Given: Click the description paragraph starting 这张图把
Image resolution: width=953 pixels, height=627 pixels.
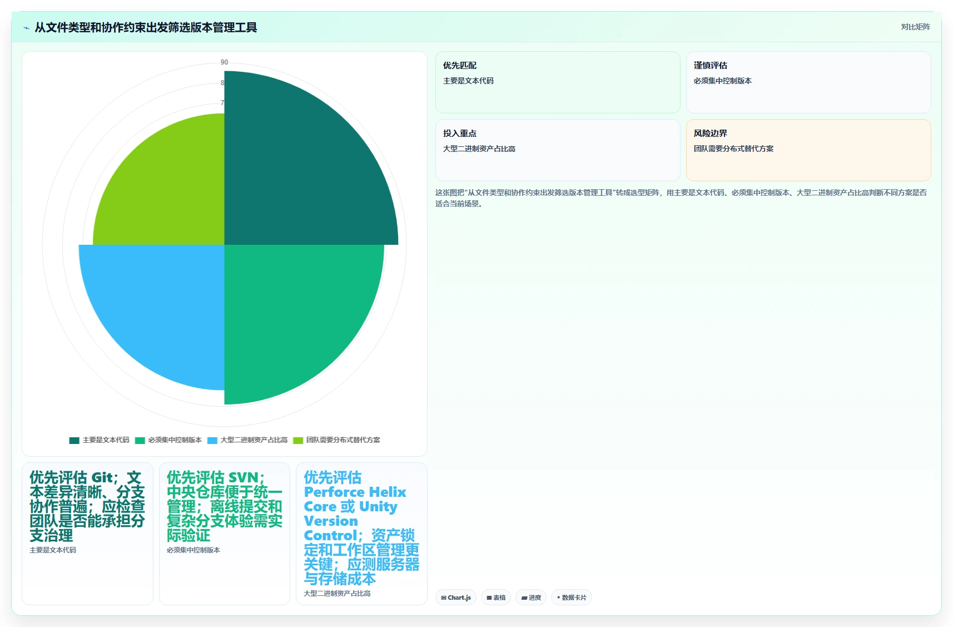Looking at the screenshot, I should (681, 198).
